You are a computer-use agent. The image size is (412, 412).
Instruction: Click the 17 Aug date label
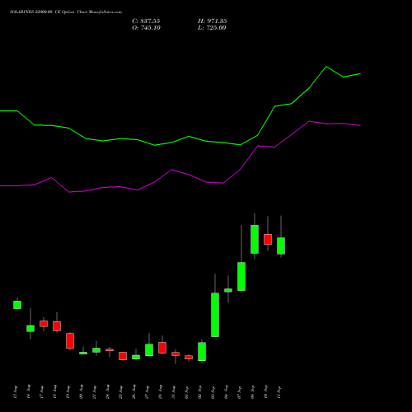(x=42, y=392)
